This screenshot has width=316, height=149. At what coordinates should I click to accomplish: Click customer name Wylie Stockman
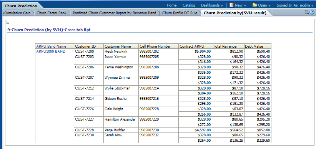pyautogui.click(x=117, y=88)
